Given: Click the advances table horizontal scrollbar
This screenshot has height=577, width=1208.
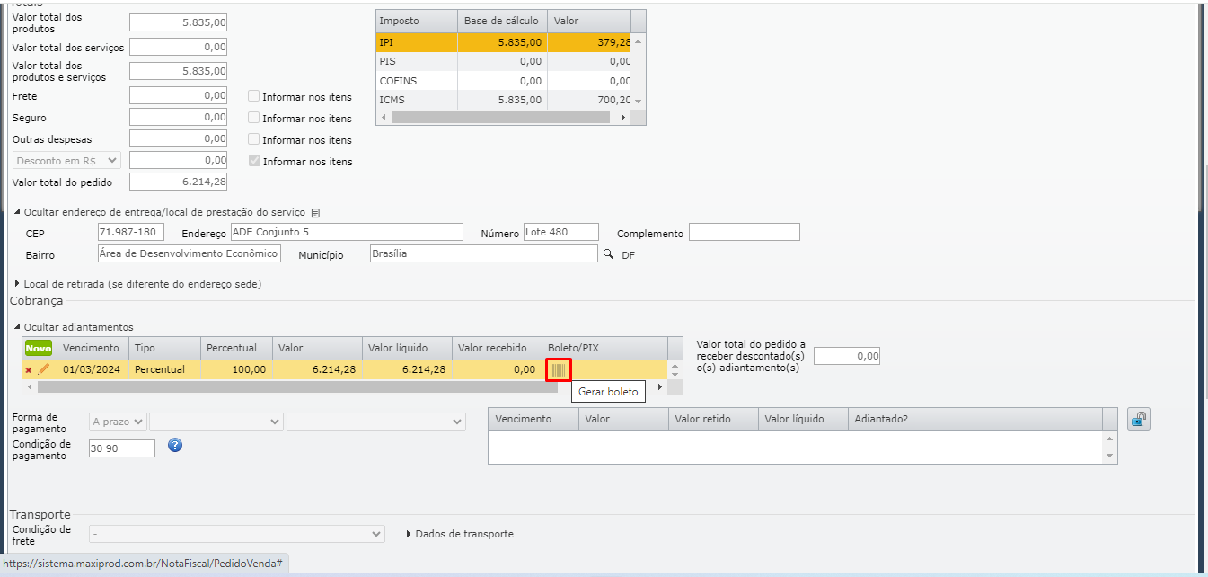Looking at the screenshot, I should (296, 386).
